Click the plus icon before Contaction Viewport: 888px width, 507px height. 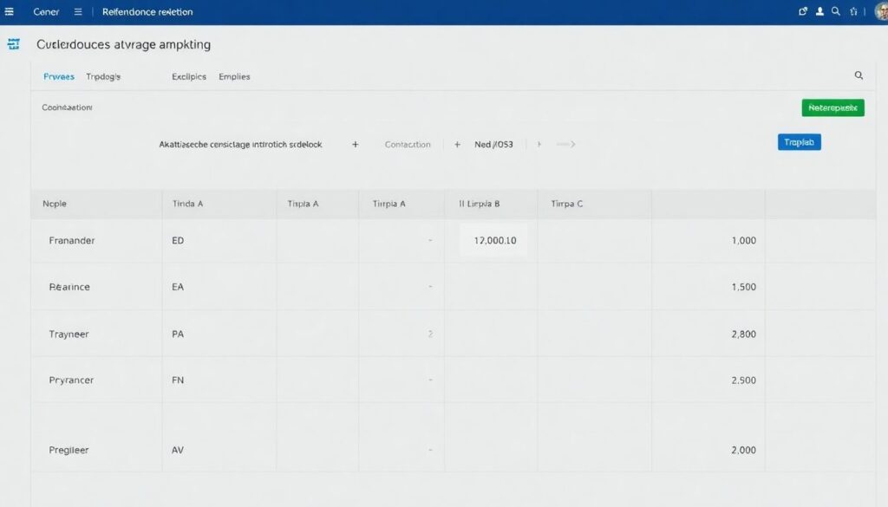click(x=356, y=145)
